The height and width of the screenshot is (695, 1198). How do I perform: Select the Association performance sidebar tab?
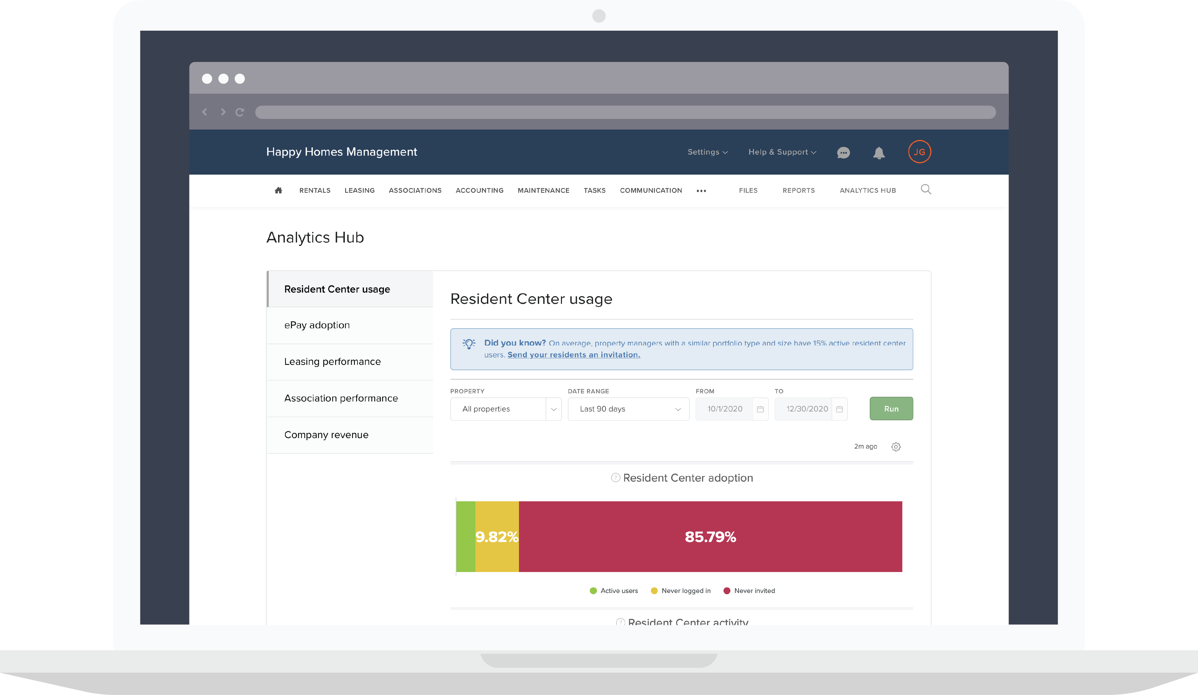coord(350,399)
